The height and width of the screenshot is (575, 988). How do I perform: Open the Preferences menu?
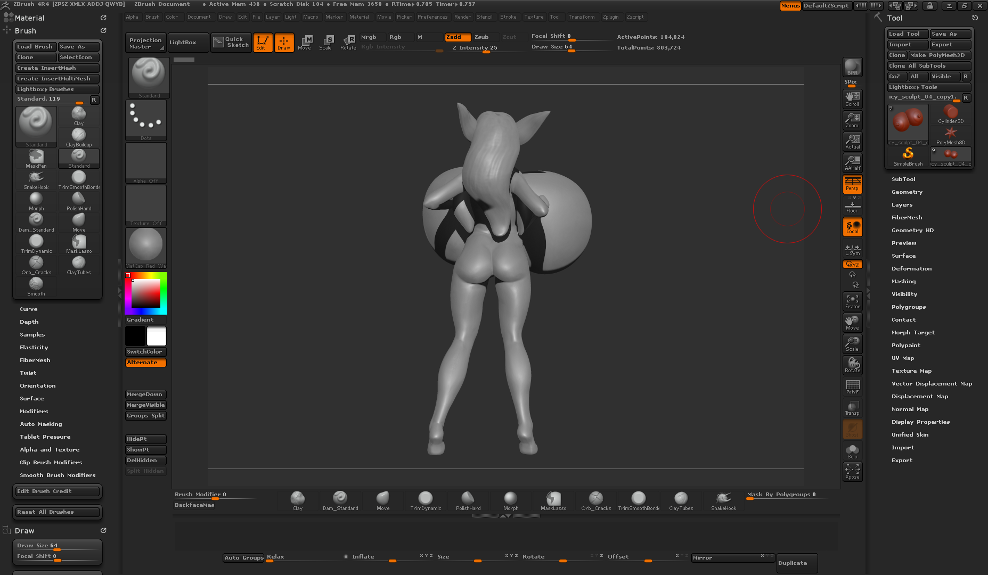(432, 17)
